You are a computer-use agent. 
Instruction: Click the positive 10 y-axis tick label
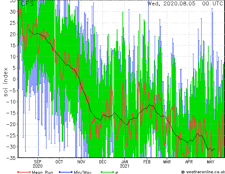click(x=13, y=56)
